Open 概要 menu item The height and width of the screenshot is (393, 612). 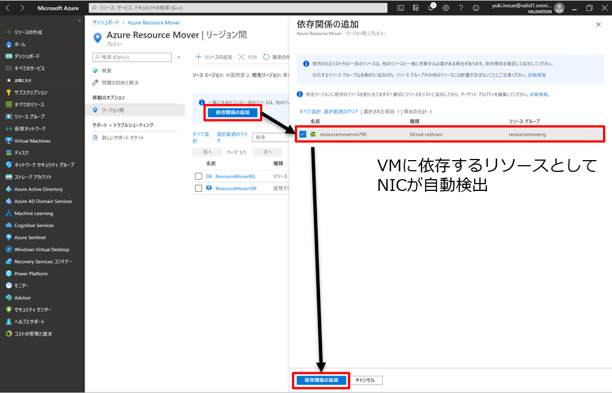102,71
